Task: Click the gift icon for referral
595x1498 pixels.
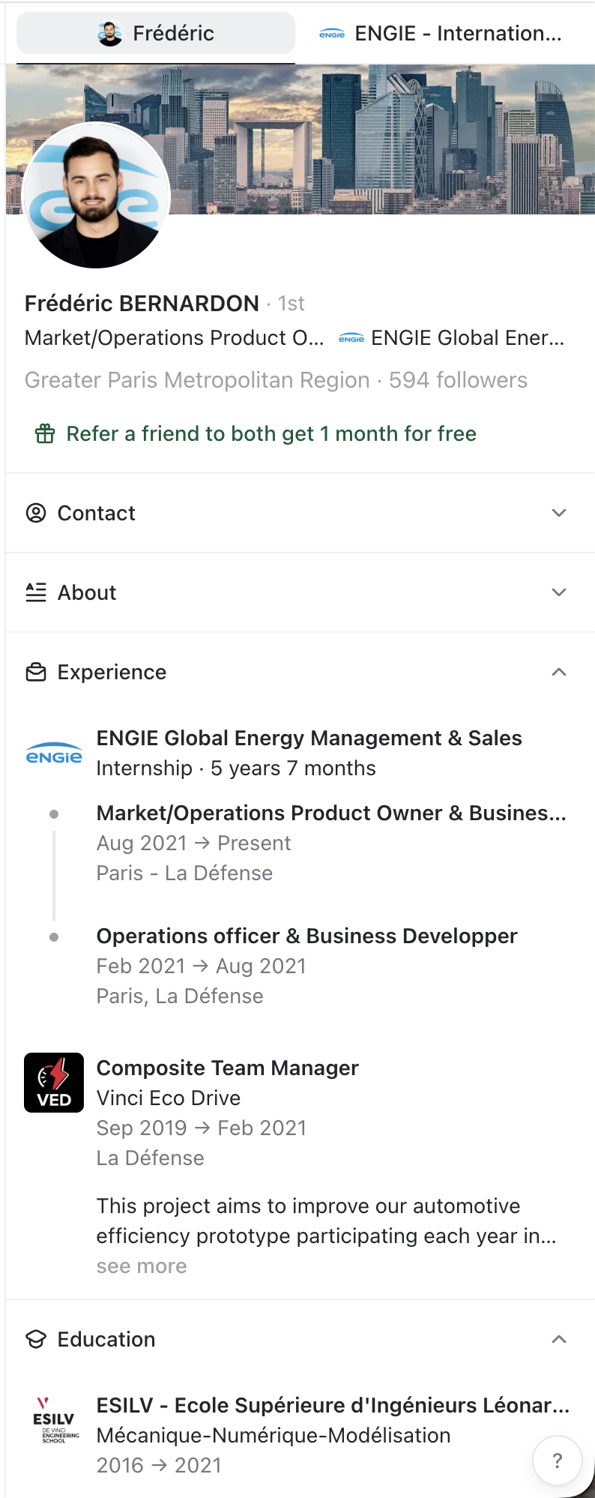Action: pos(45,434)
